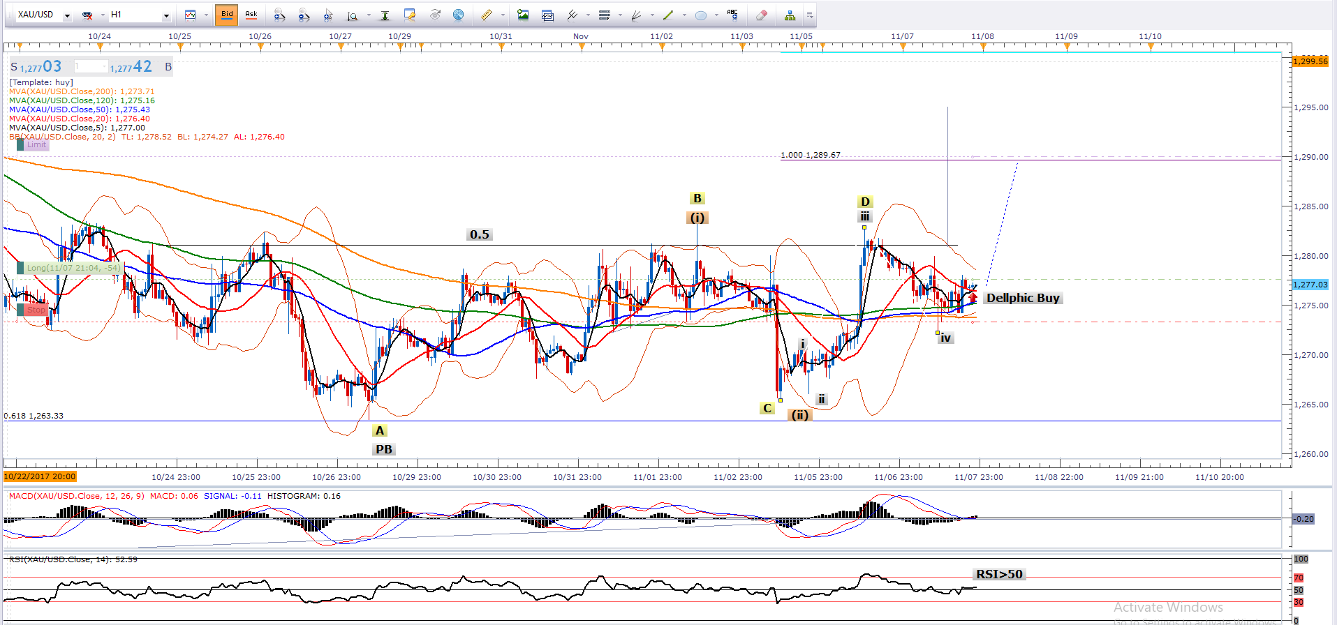Toggle the crossed-out chain link icon
1337x625 pixels.
coord(87,15)
